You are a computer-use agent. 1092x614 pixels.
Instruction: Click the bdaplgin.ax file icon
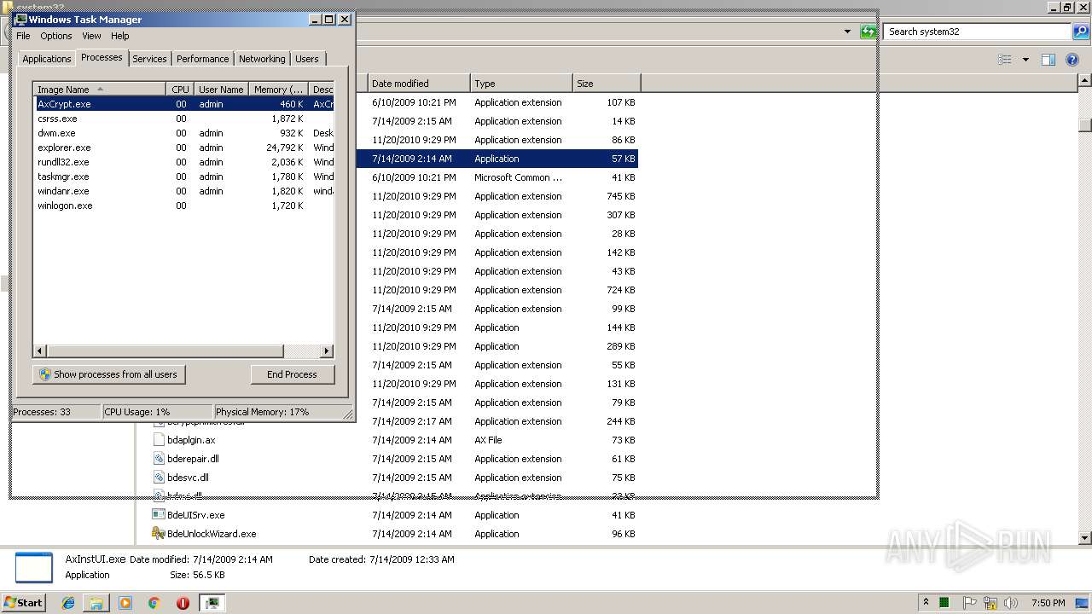coord(159,440)
